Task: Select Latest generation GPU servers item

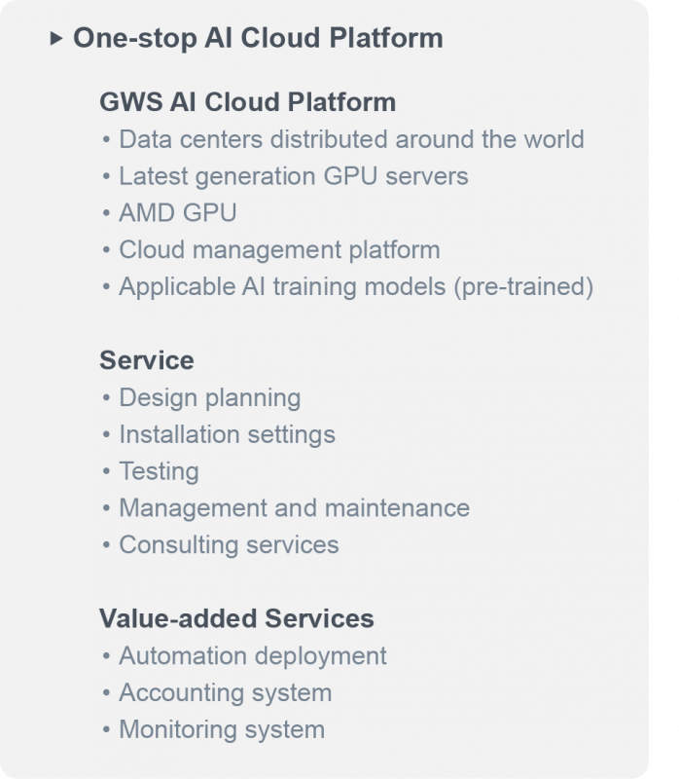Action: 294,176
